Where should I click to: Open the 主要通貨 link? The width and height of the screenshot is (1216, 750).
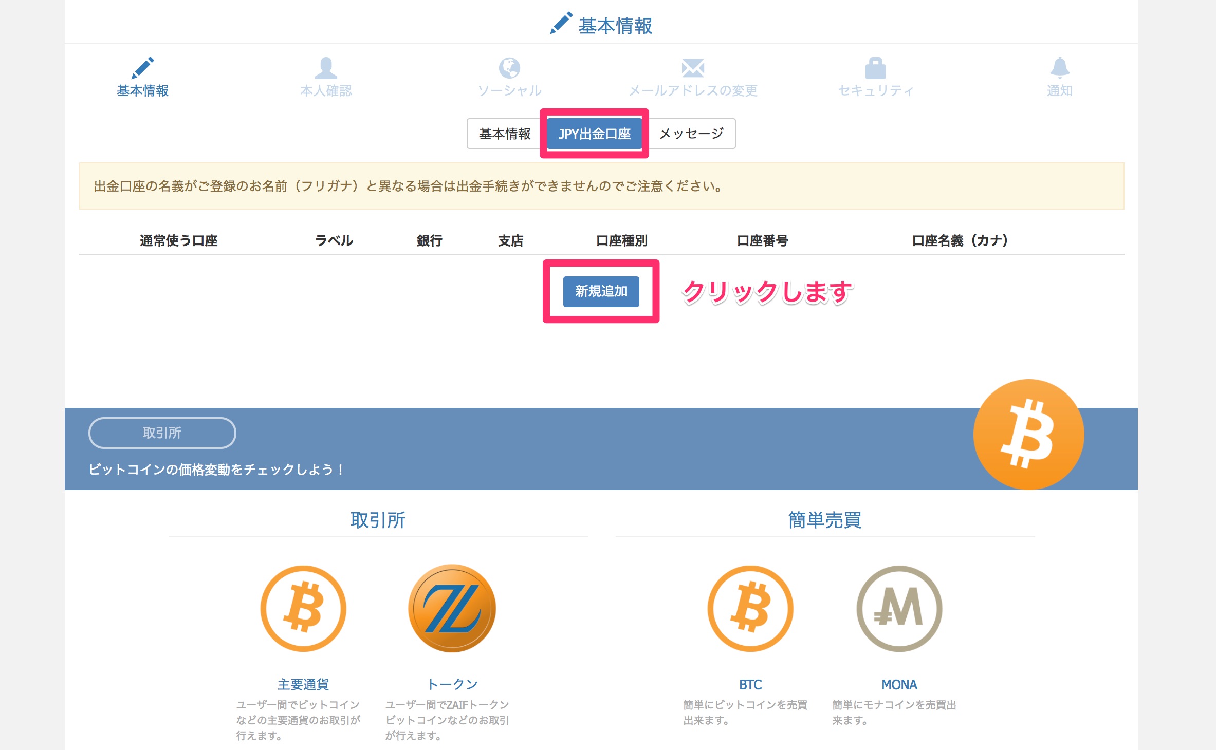303,684
